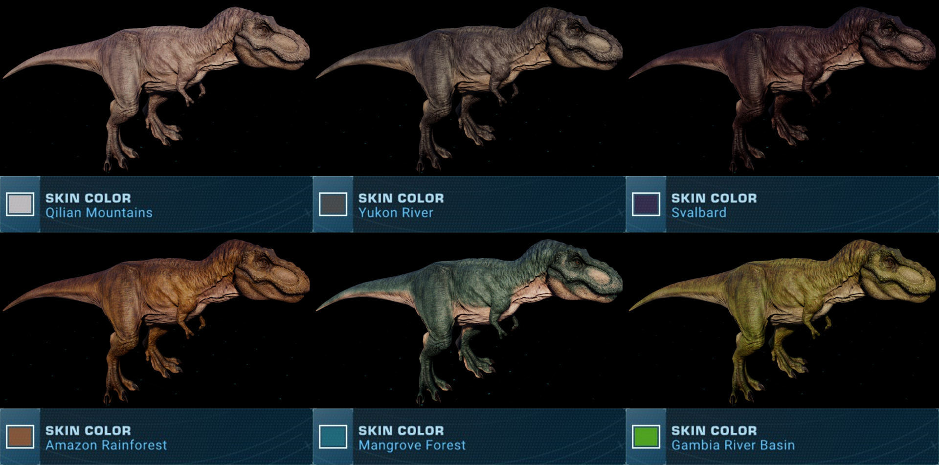Open the olive-green Gambia T. rex preview

(x=782, y=321)
